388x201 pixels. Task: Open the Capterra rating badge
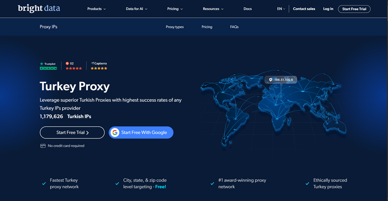click(x=99, y=66)
